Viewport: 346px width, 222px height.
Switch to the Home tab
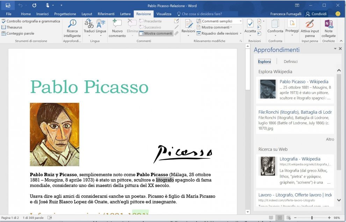click(26, 14)
